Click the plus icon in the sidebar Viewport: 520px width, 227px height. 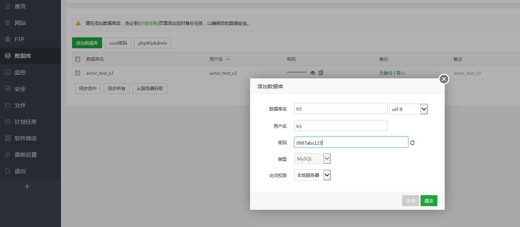coord(27,186)
